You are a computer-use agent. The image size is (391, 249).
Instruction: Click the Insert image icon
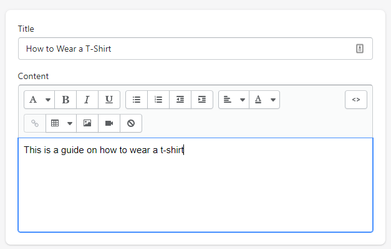coord(87,123)
